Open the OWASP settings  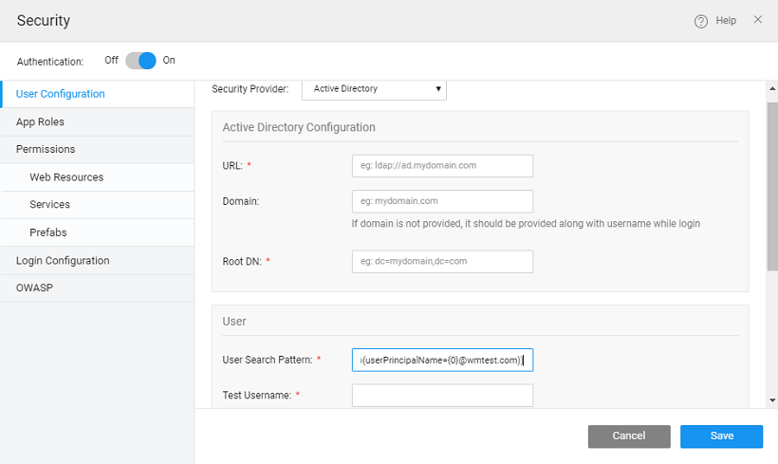(34, 288)
